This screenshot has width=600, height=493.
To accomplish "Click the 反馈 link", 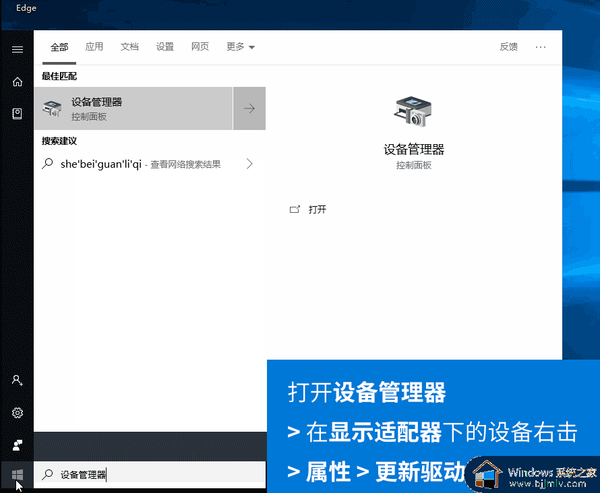I will 508,46.
